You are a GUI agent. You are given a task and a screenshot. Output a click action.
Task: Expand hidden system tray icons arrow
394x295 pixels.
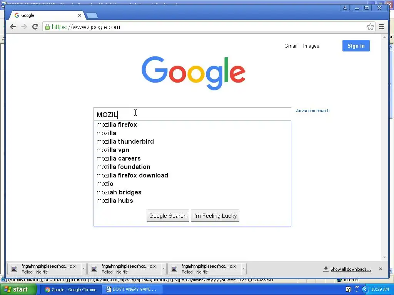click(x=366, y=290)
